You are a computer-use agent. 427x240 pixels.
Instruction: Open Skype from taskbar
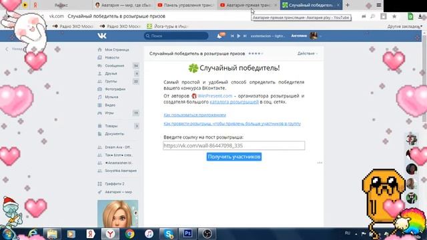point(168,234)
